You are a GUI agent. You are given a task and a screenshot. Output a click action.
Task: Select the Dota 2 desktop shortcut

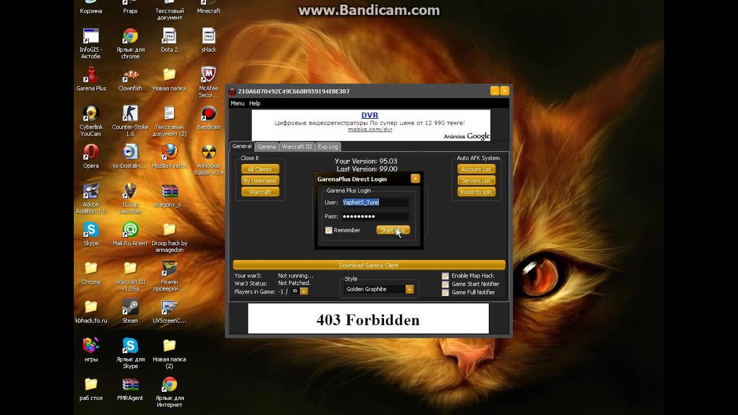169,40
